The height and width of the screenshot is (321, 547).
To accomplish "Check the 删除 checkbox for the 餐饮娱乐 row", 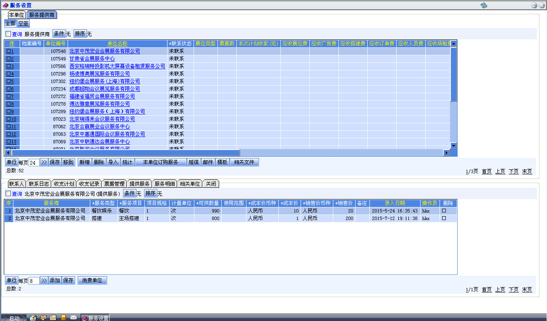I will click(x=444, y=211).
